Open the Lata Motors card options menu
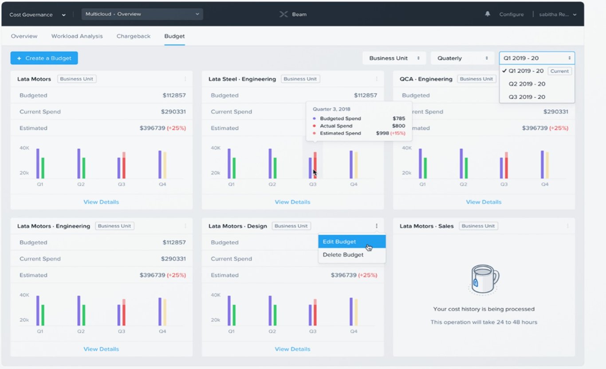The image size is (606, 369). (185, 79)
